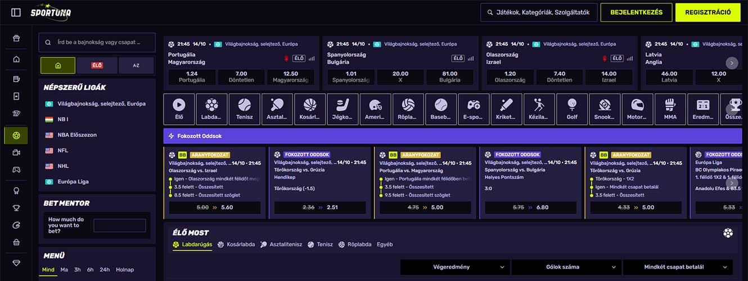Screen dimensions: 748x281
Task: Select the Mind time filter
Action: 48,270
